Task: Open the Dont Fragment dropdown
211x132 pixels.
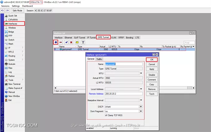Action: [x=141, y=111]
